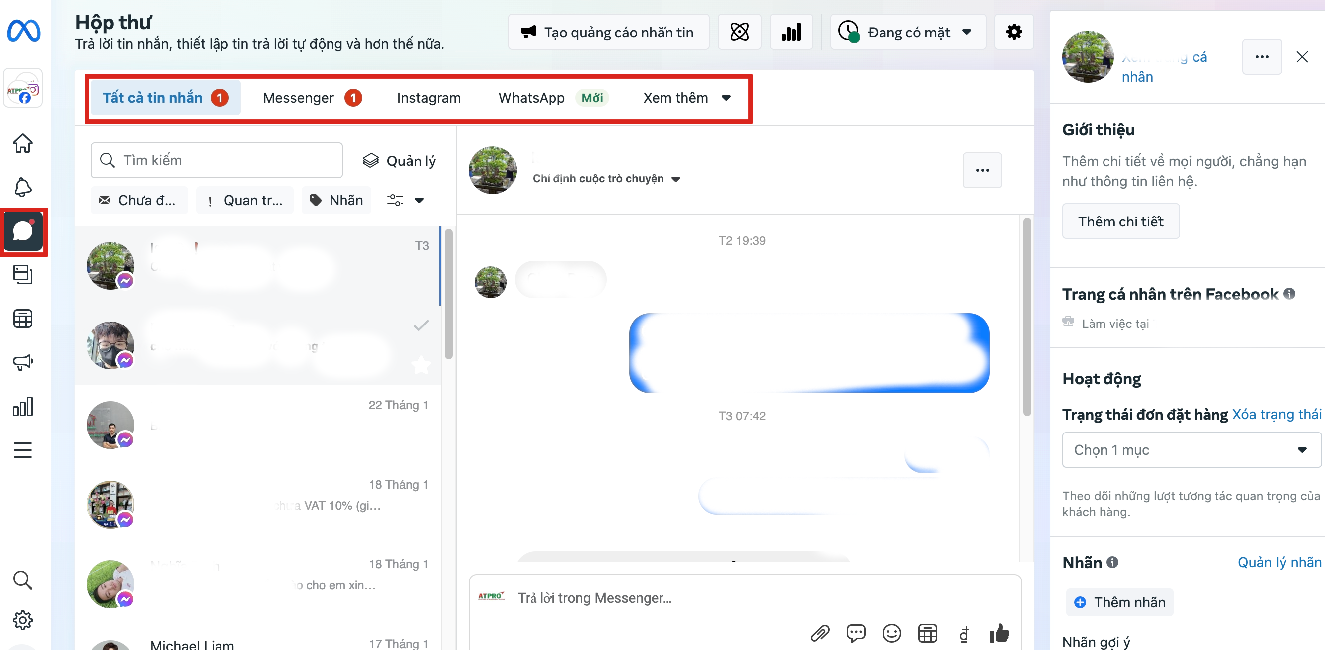Open sidebar settings gear
This screenshot has width=1325, height=650.
23,620
